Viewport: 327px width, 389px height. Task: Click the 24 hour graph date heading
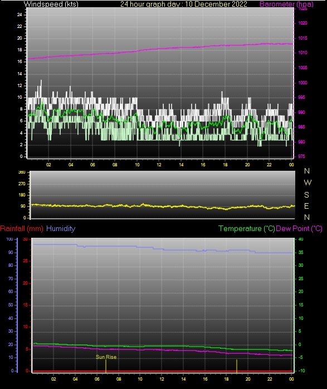pyautogui.click(x=184, y=4)
